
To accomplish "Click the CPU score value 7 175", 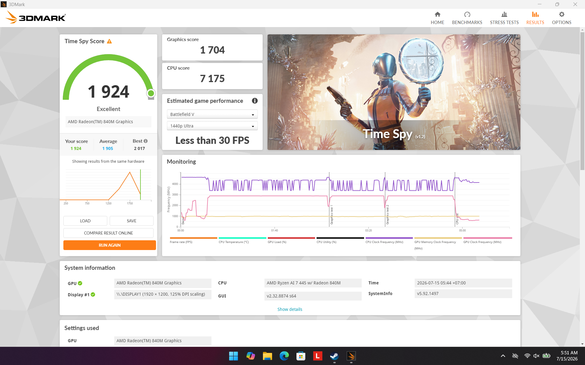I will coord(212,78).
